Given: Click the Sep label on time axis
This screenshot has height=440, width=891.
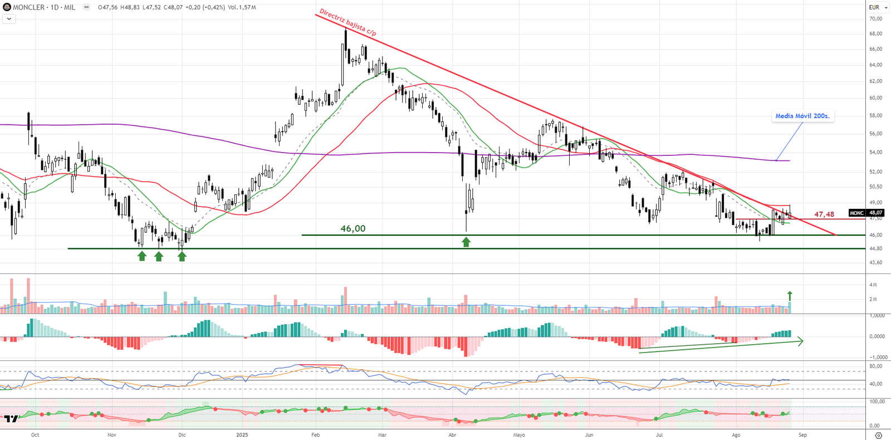Looking at the screenshot, I should [802, 435].
